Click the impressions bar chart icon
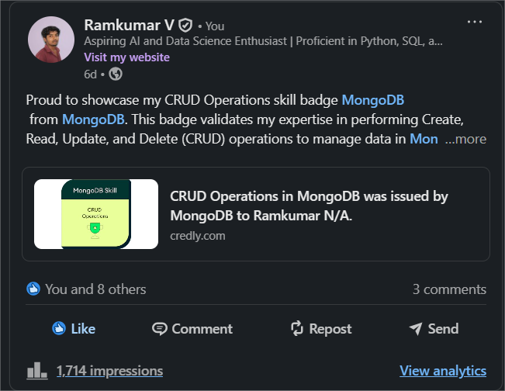Viewport: 505px width, 391px height. [37, 370]
